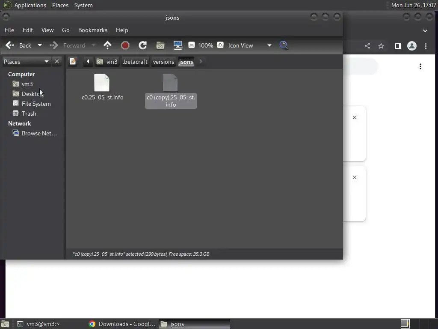Screen dimensions: 438x329
Task: Open the Applications menu in top panel
Action: (30, 5)
